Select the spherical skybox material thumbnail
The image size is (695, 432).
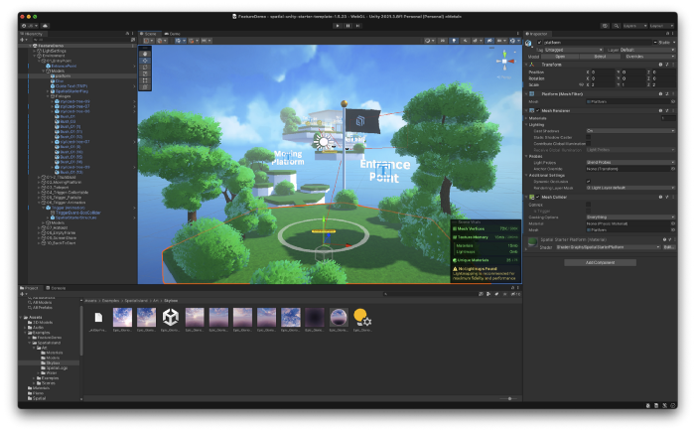[339, 317]
